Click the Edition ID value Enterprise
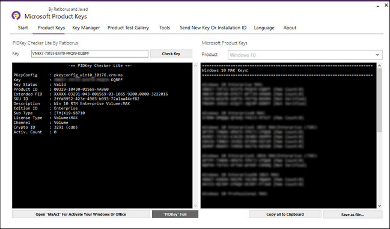The height and width of the screenshot is (229, 390). pos(66,108)
